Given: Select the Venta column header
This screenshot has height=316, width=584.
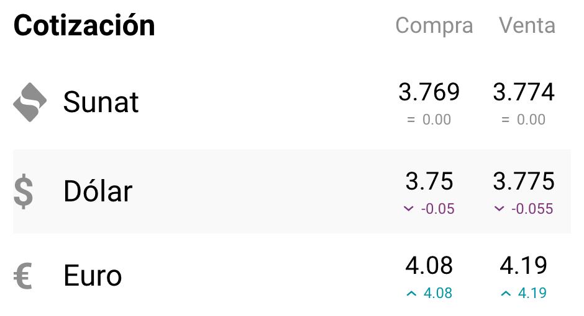Looking at the screenshot, I should point(527,26).
